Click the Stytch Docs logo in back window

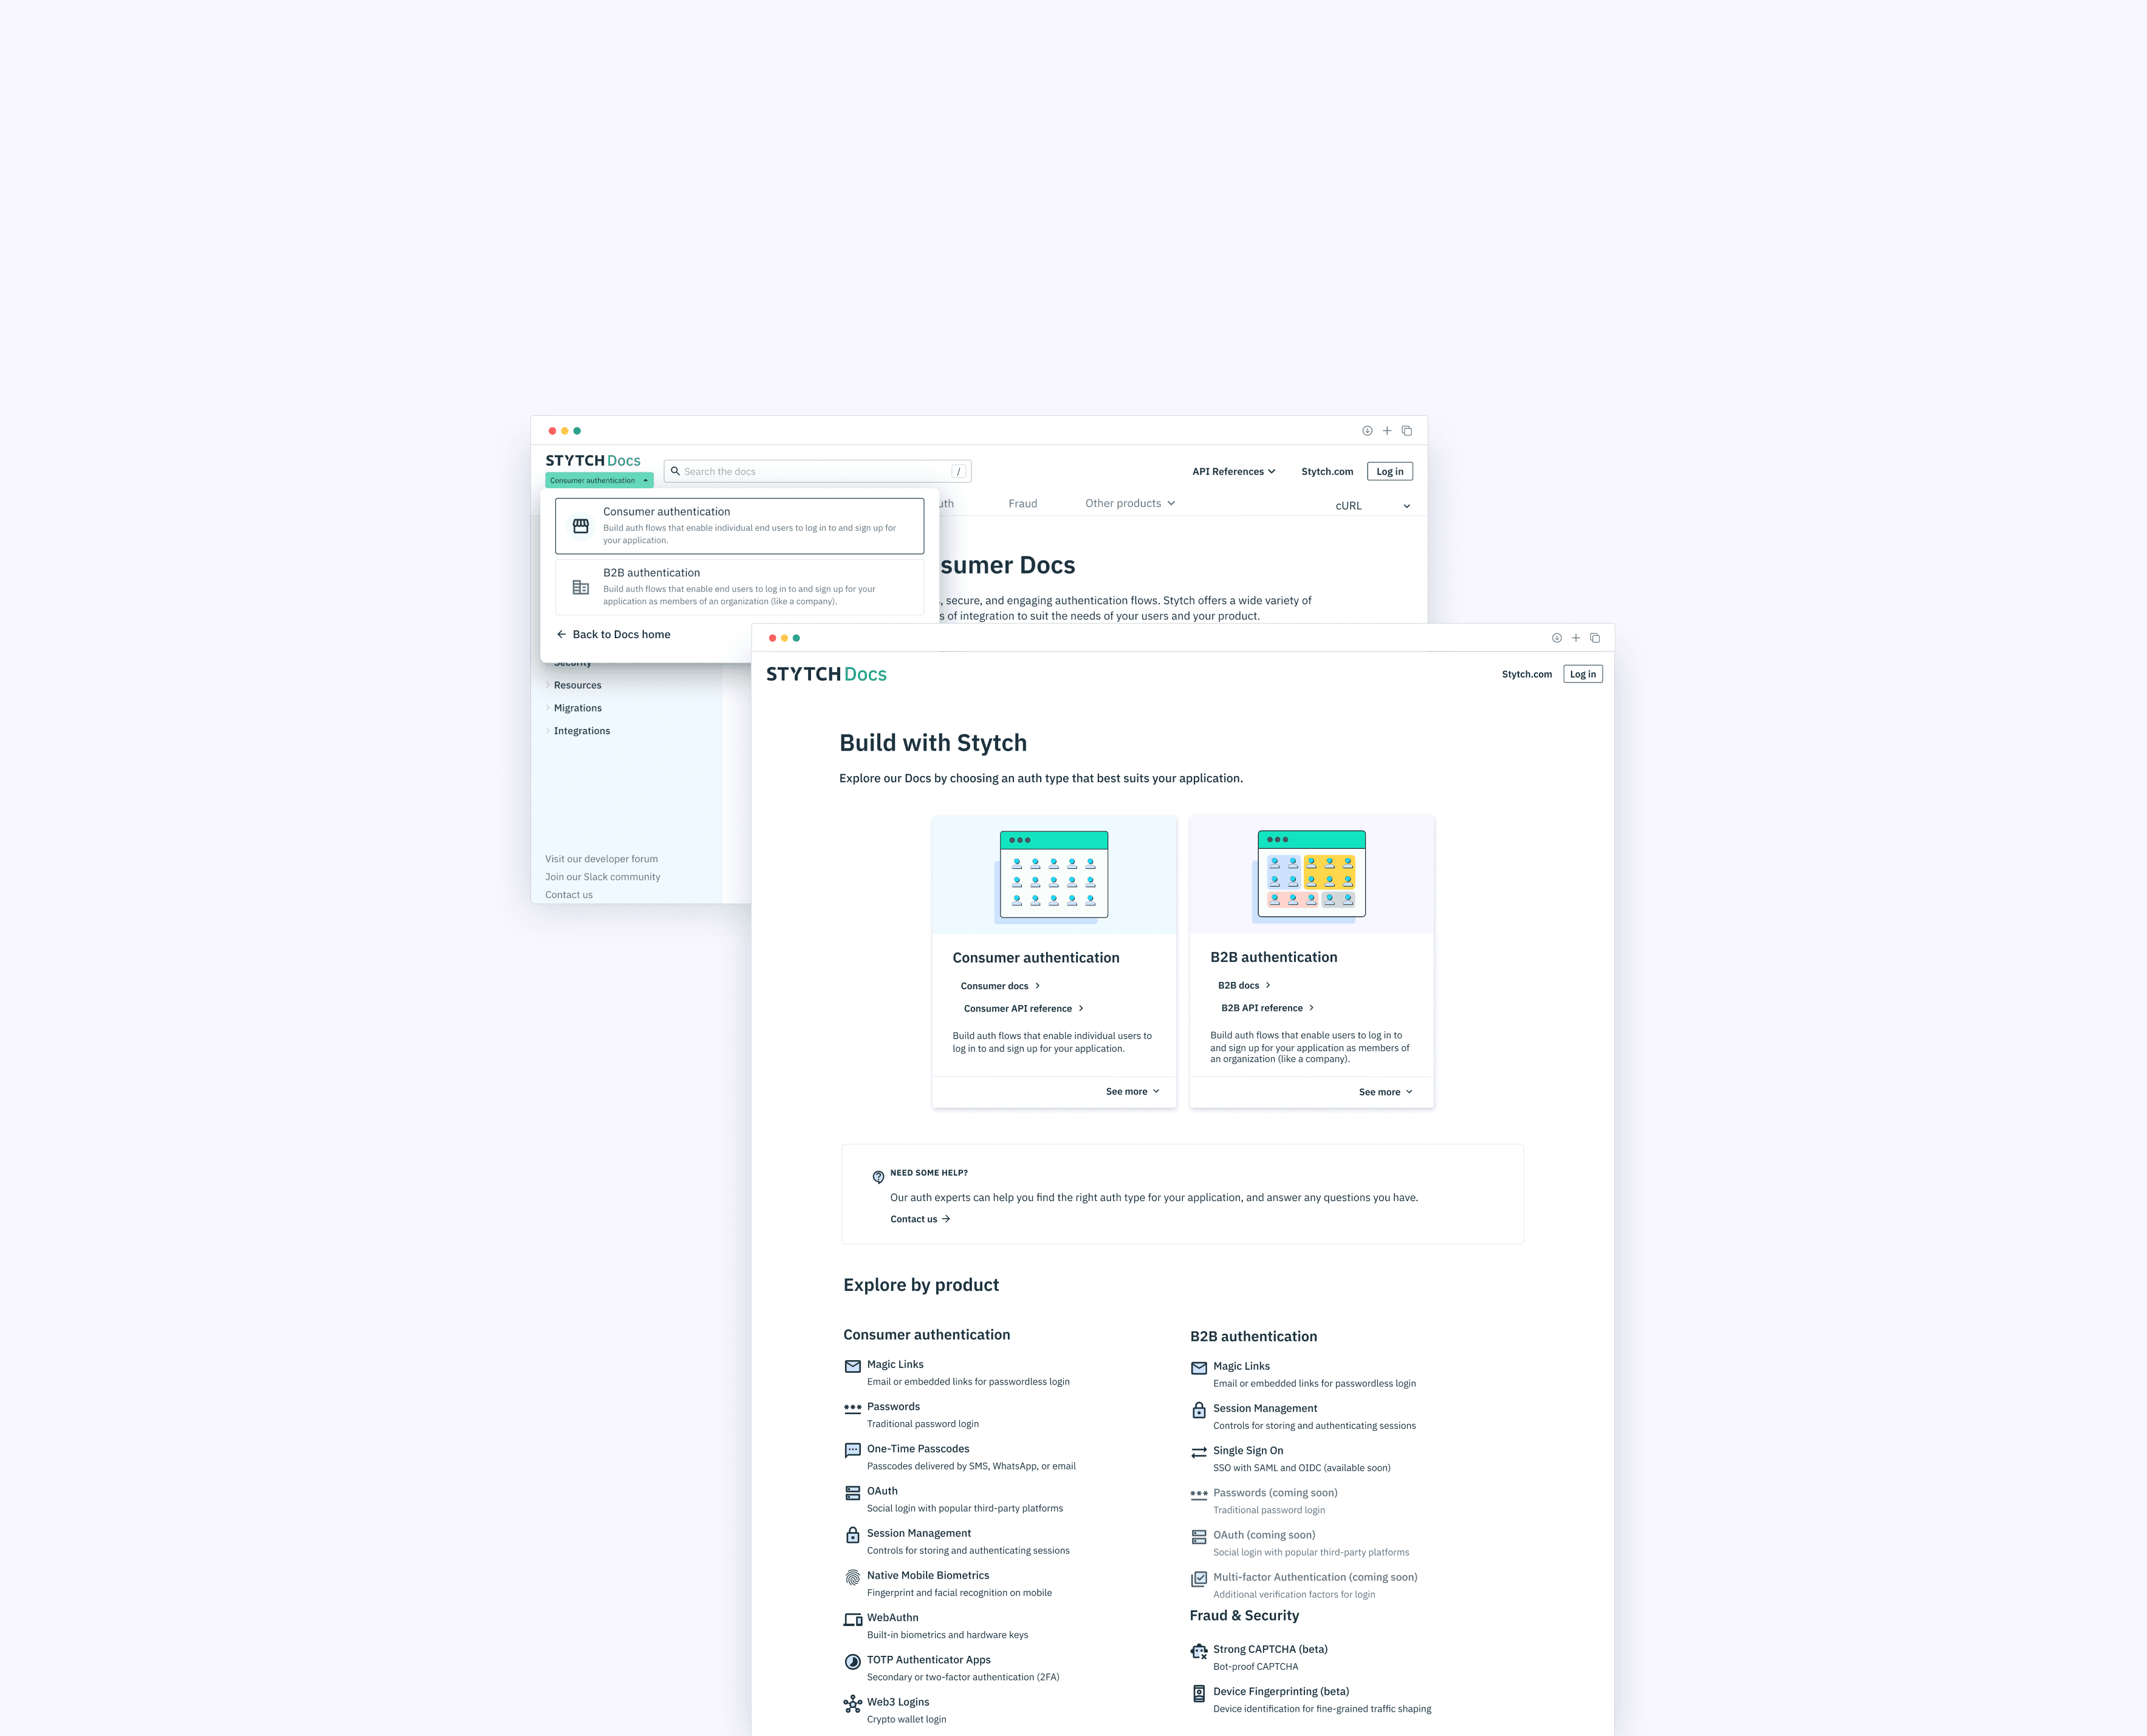pos(592,460)
